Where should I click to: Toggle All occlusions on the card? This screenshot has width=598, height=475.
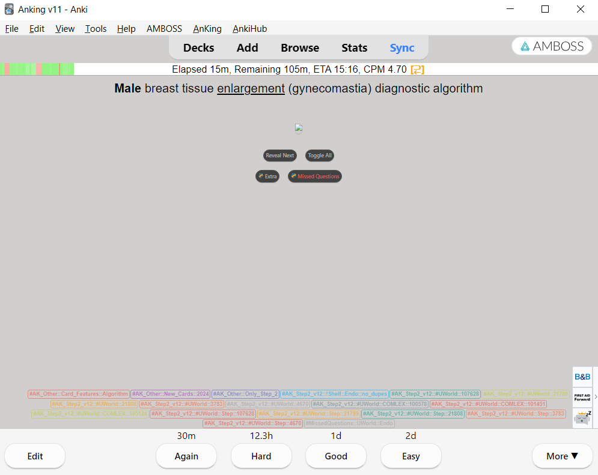[319, 156]
